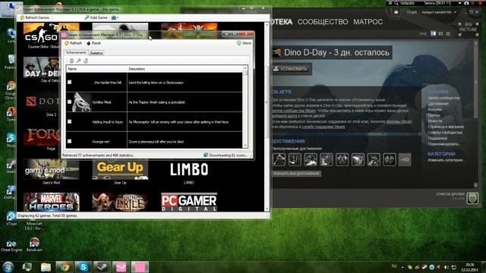The image size is (486, 273).
Task: Pick the Day of Defeat game tile
Action: pyautogui.click(x=42, y=69)
